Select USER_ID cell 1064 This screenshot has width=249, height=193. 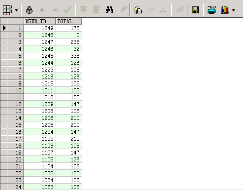40,180
